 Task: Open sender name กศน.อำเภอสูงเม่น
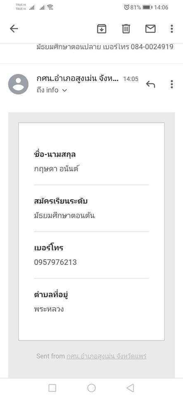click(78, 79)
